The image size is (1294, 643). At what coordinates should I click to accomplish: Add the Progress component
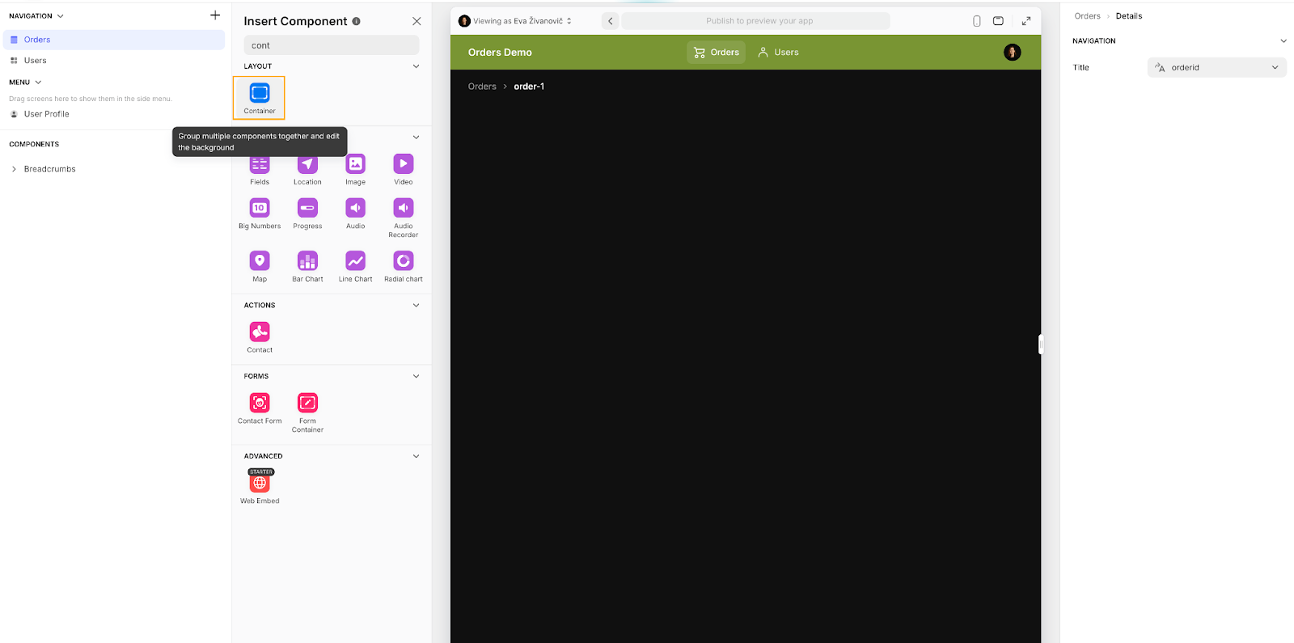tap(307, 214)
